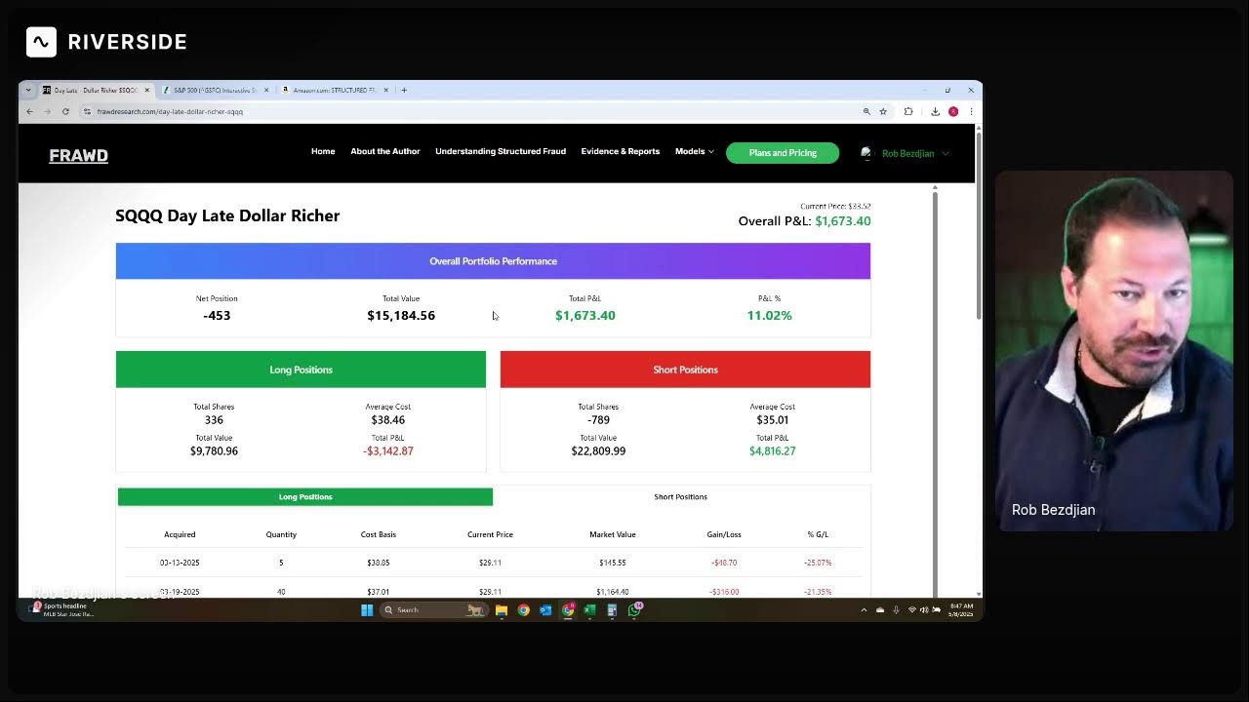
Task: Click the FRAWD site logo
Action: (x=79, y=155)
